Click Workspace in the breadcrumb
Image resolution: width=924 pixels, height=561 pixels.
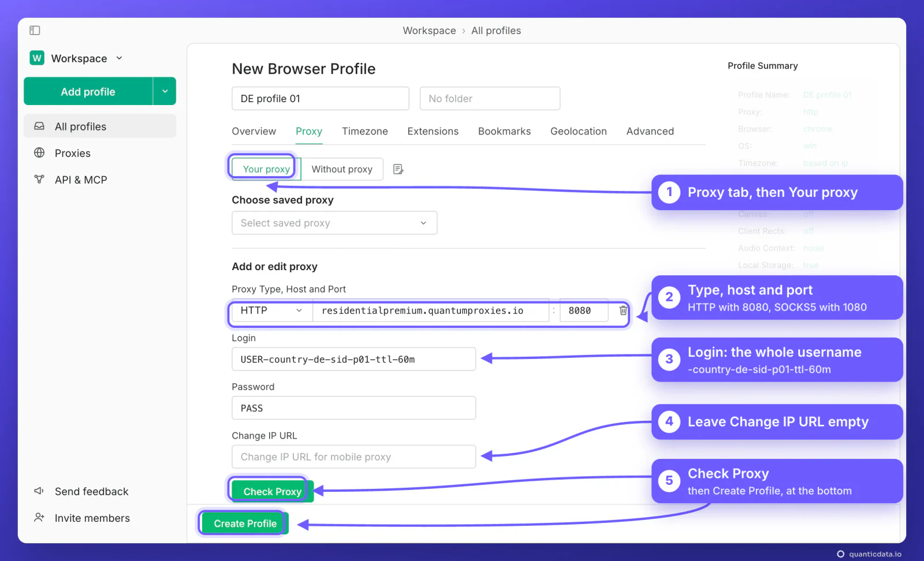tap(429, 31)
